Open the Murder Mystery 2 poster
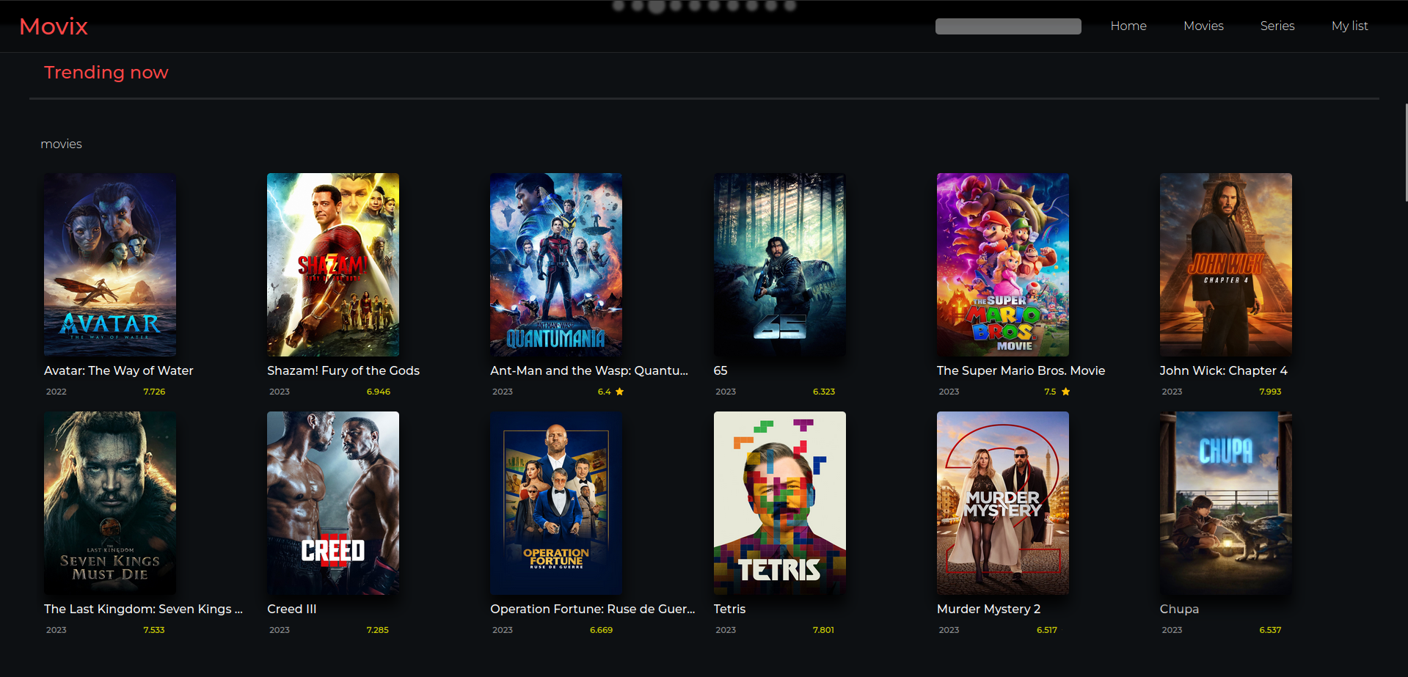Image resolution: width=1408 pixels, height=677 pixels. 1003,503
